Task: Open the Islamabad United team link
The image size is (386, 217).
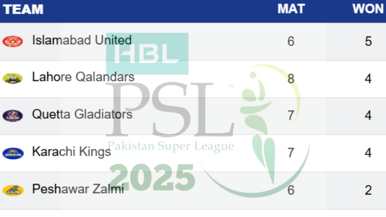Action: point(82,40)
